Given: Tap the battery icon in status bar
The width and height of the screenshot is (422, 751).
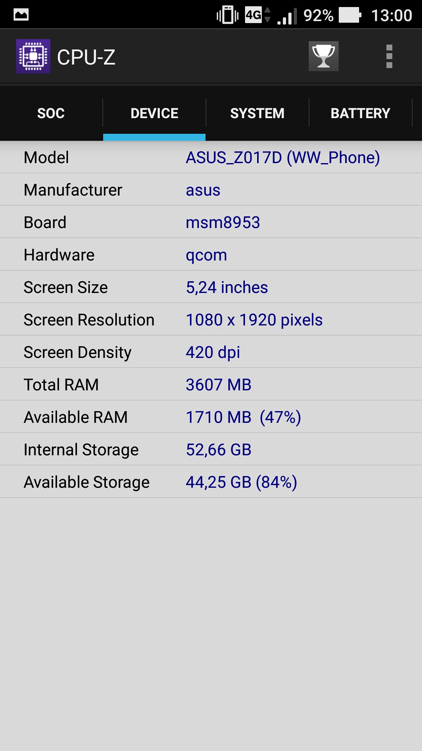Looking at the screenshot, I should [350, 15].
